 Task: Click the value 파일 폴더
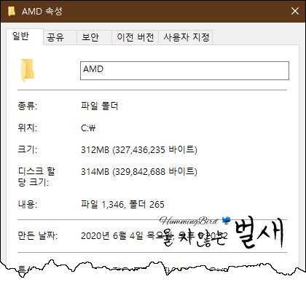pos(99,106)
